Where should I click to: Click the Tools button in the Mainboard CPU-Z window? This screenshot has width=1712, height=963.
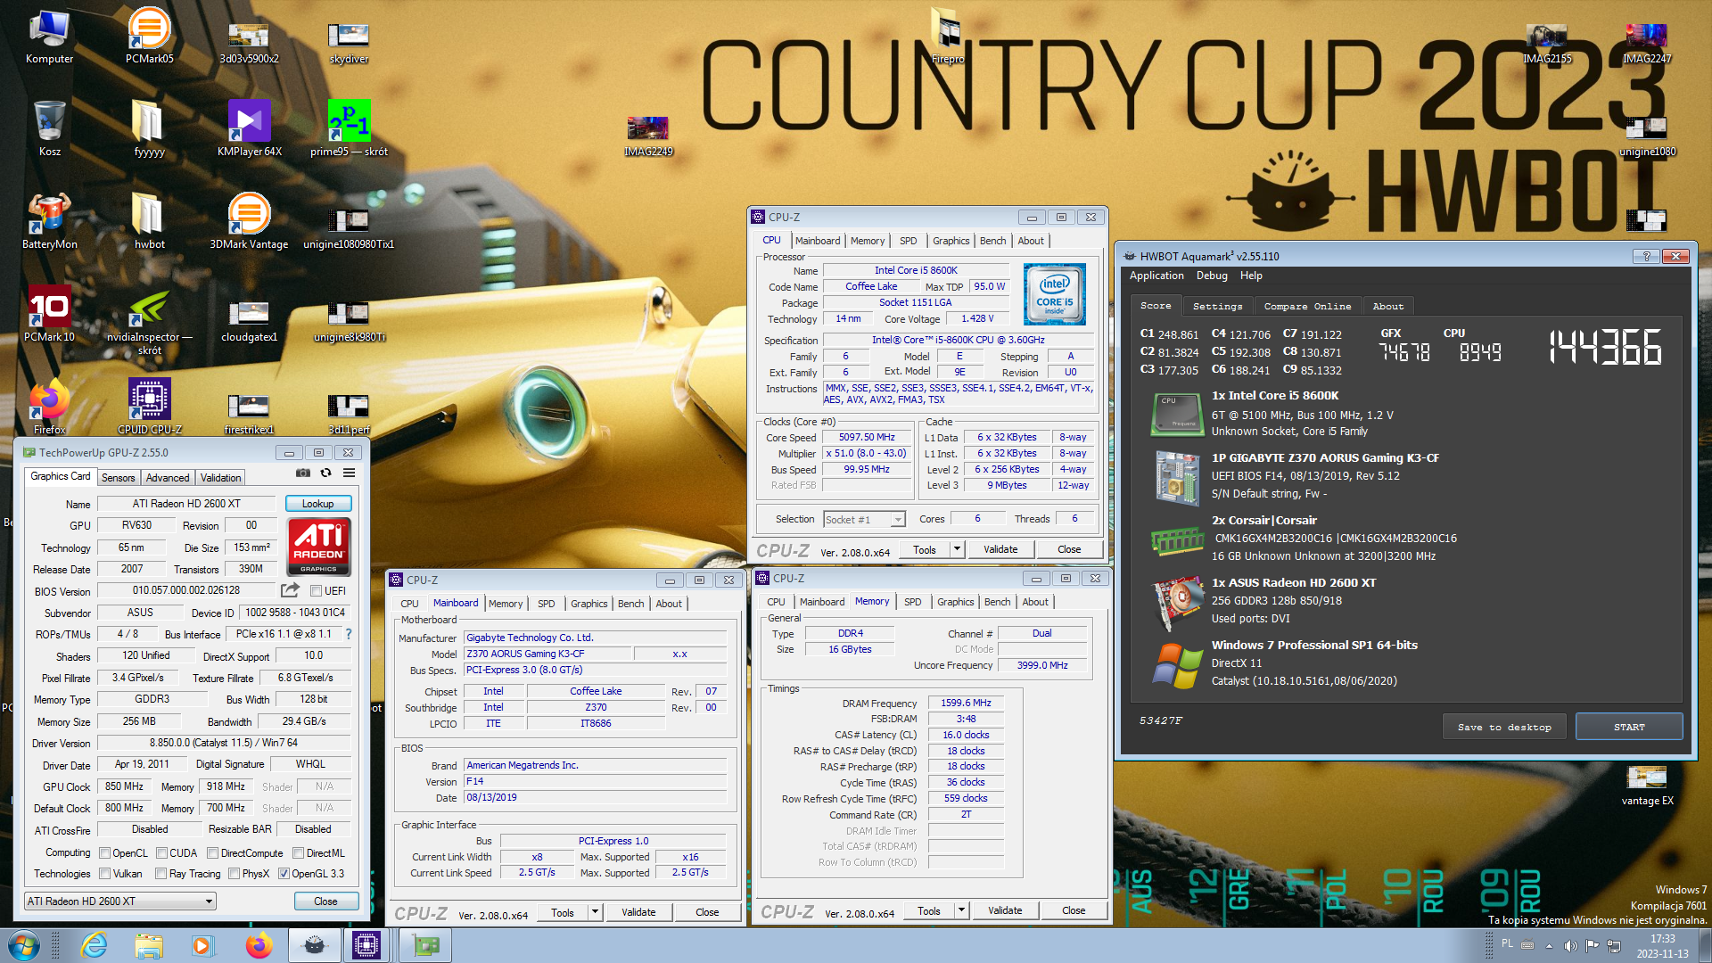coord(563,912)
